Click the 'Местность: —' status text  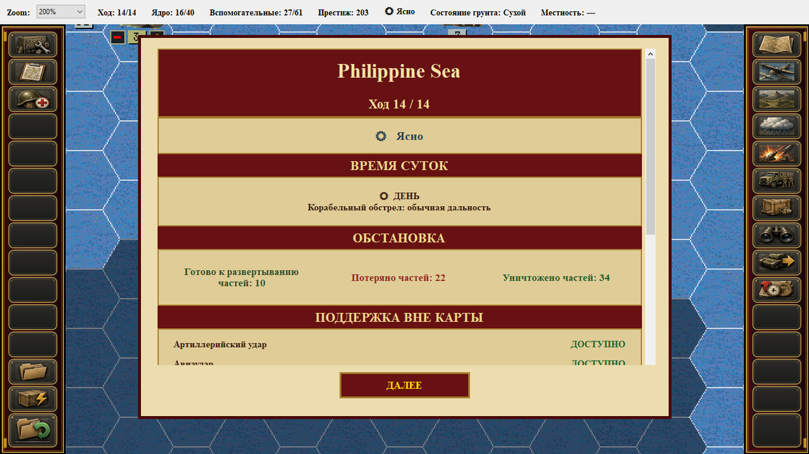pyautogui.click(x=568, y=13)
